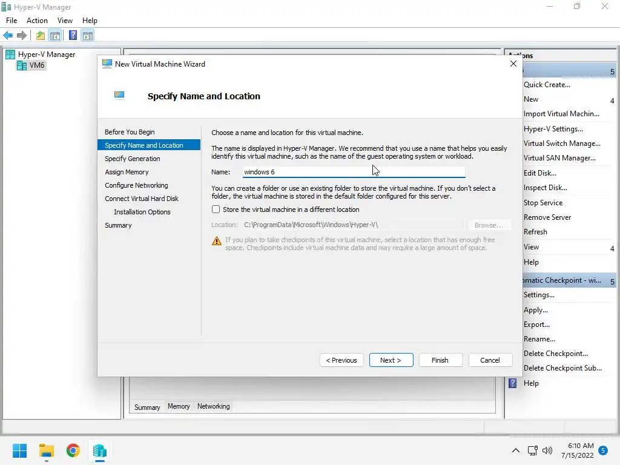Click Edit Disk action

(539, 173)
